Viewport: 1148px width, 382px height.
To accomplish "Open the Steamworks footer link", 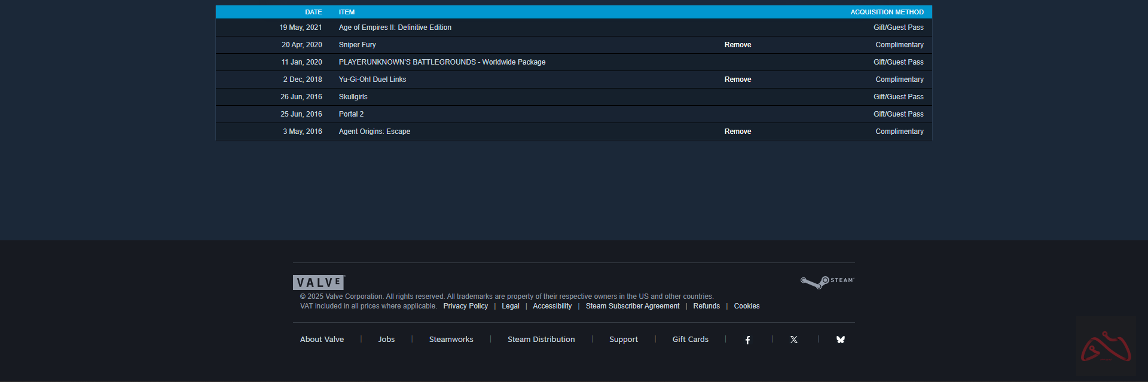I will tap(451, 340).
